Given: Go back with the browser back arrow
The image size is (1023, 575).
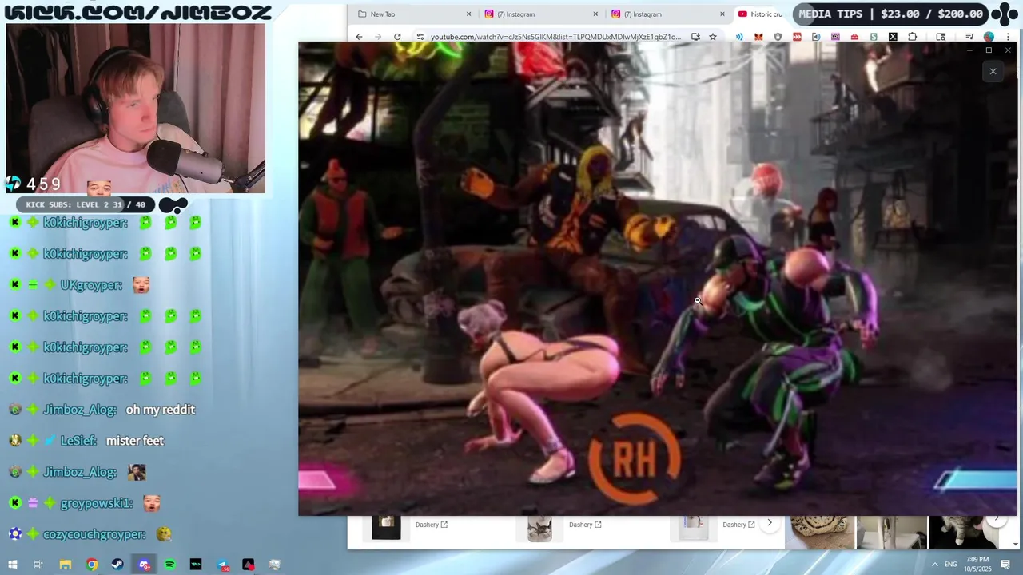Looking at the screenshot, I should tap(359, 37).
